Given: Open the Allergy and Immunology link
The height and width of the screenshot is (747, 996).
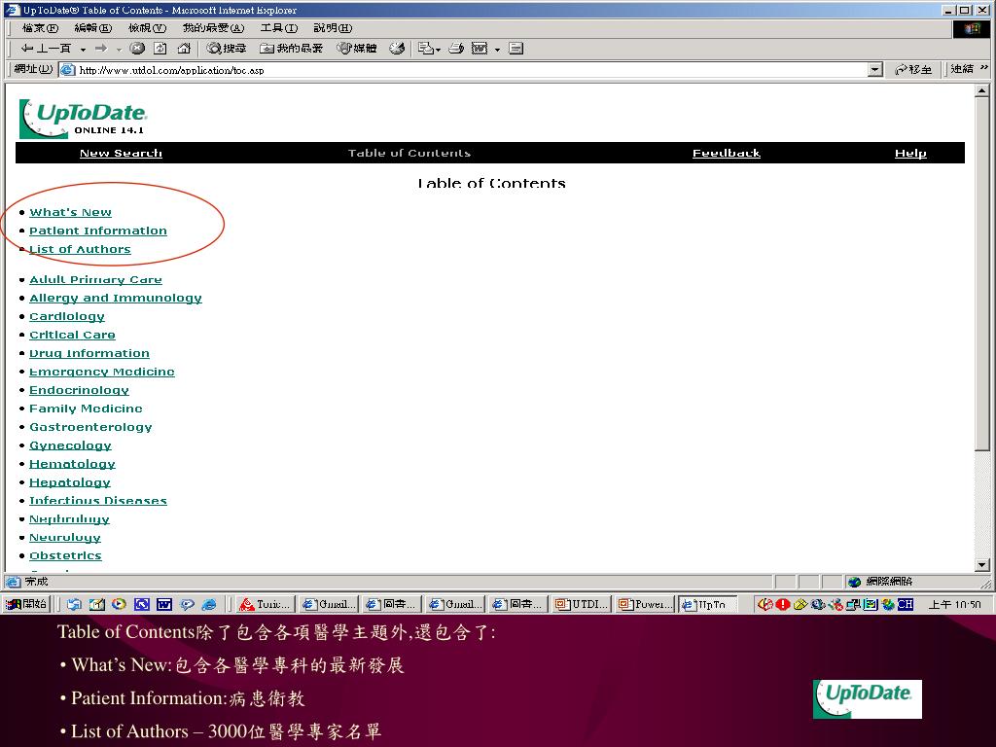Looking at the screenshot, I should [116, 298].
